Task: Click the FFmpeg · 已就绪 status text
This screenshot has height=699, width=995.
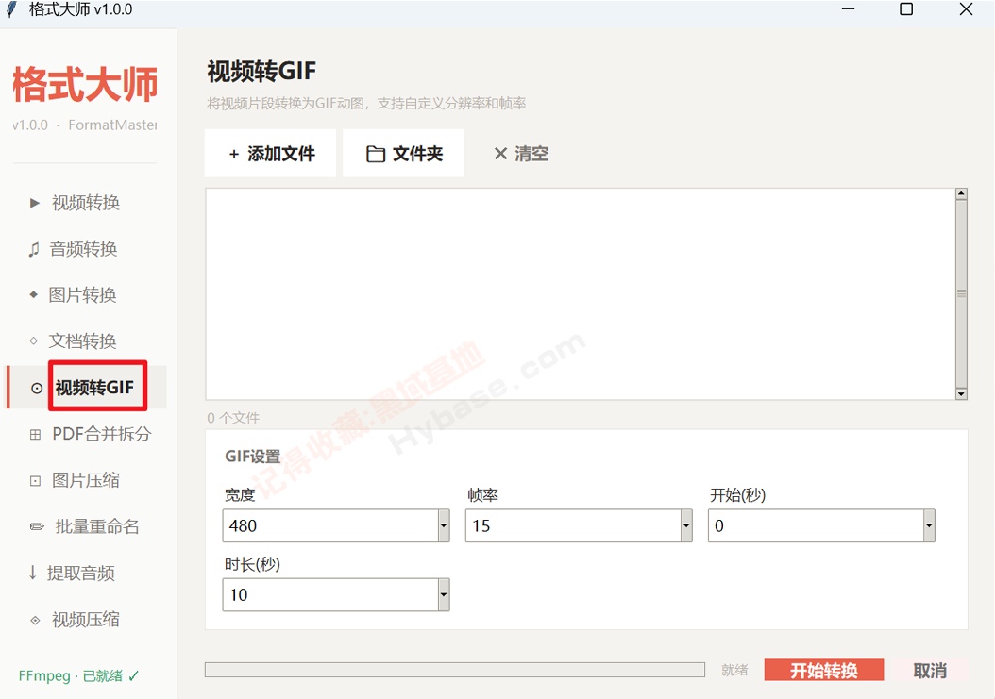Action: [78, 676]
